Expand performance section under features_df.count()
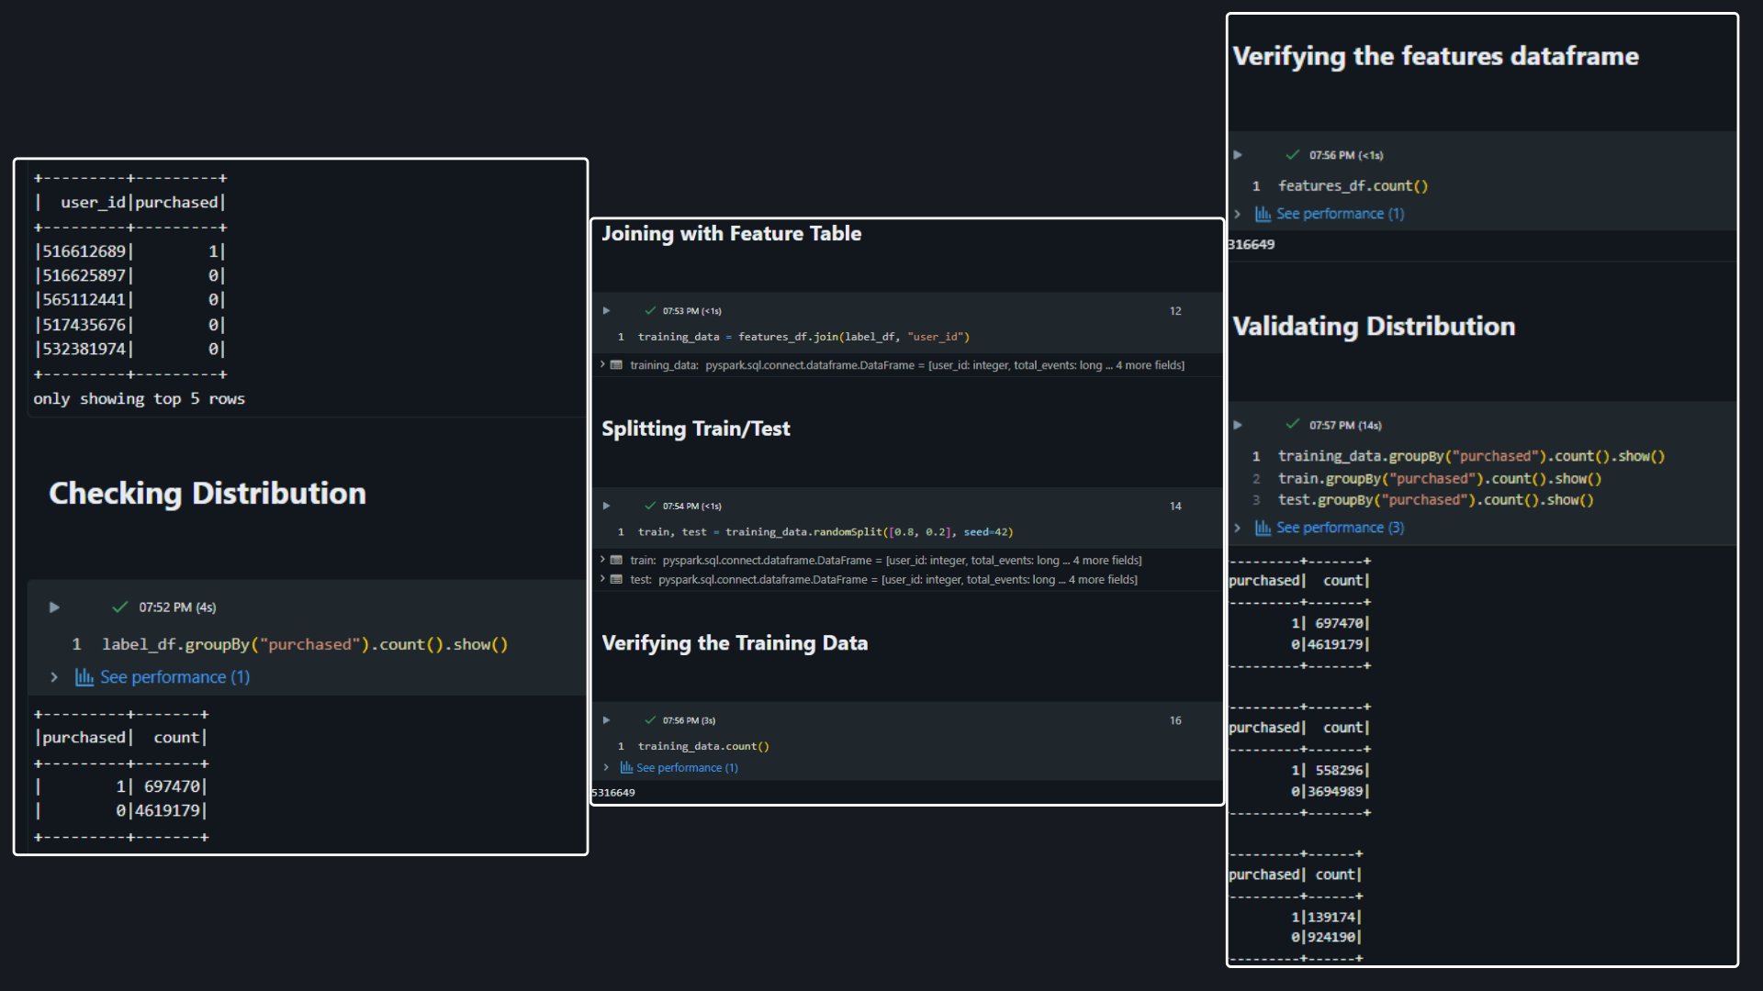The width and height of the screenshot is (1763, 991). coord(1238,214)
